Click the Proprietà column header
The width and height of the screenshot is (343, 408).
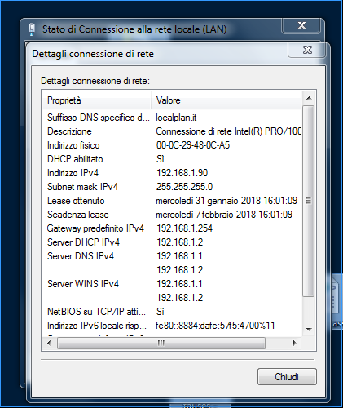tap(96, 100)
